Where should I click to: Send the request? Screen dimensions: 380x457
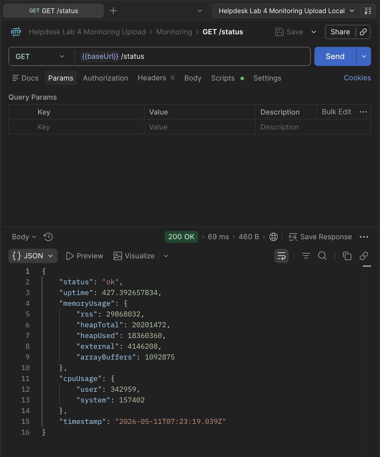[335, 56]
